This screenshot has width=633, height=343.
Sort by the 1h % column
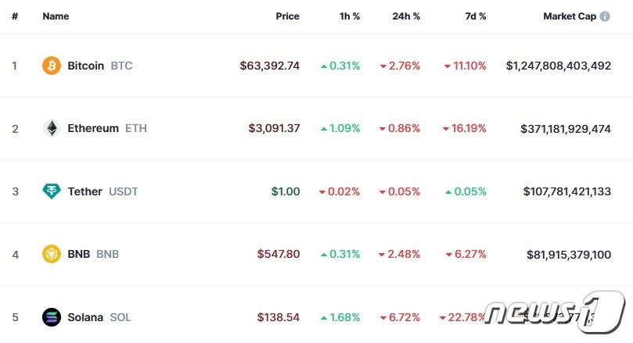(x=350, y=16)
